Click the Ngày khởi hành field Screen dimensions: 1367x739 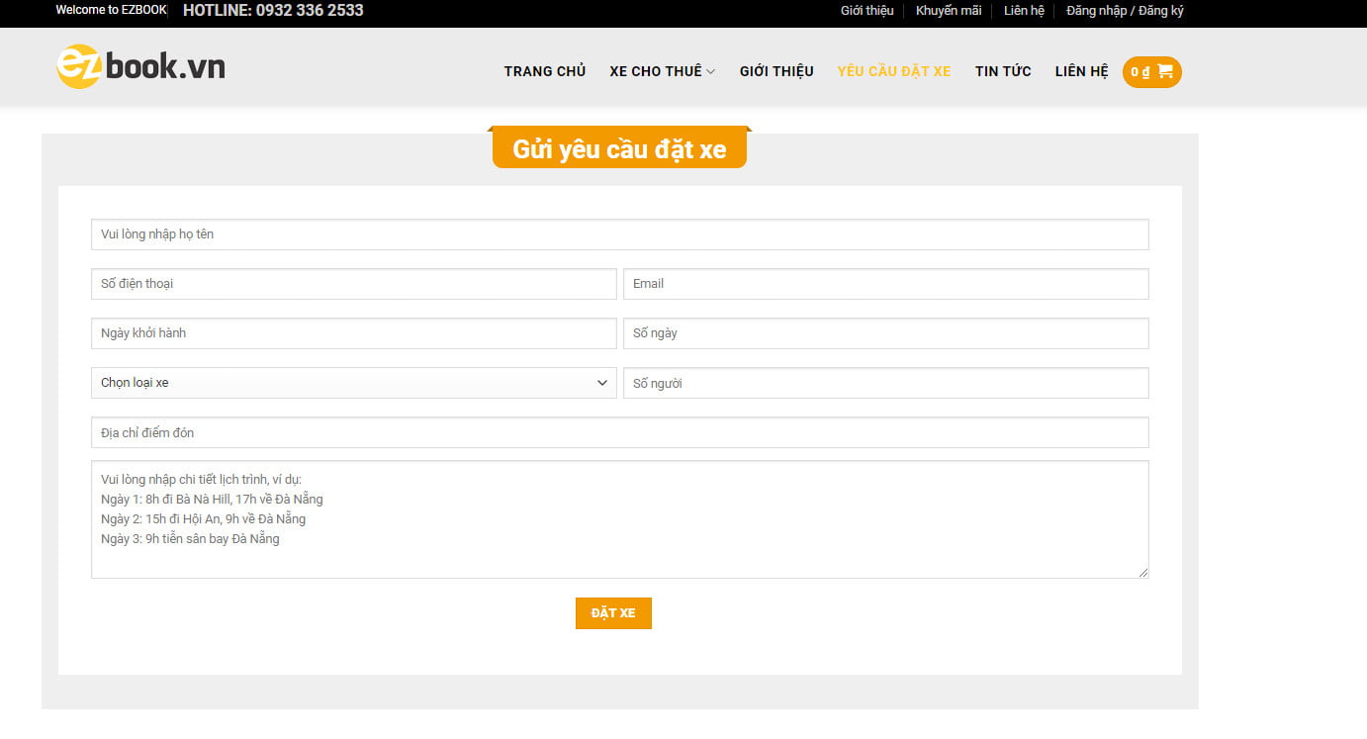pos(353,333)
